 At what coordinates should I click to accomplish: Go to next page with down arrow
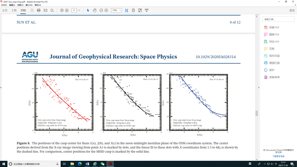[67, 10]
